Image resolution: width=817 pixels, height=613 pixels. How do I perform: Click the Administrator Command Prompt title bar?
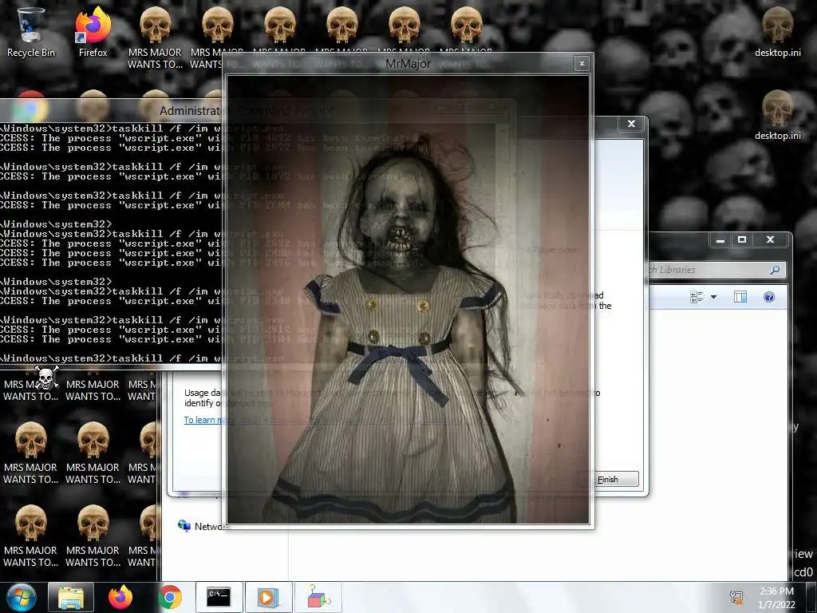pos(112,110)
